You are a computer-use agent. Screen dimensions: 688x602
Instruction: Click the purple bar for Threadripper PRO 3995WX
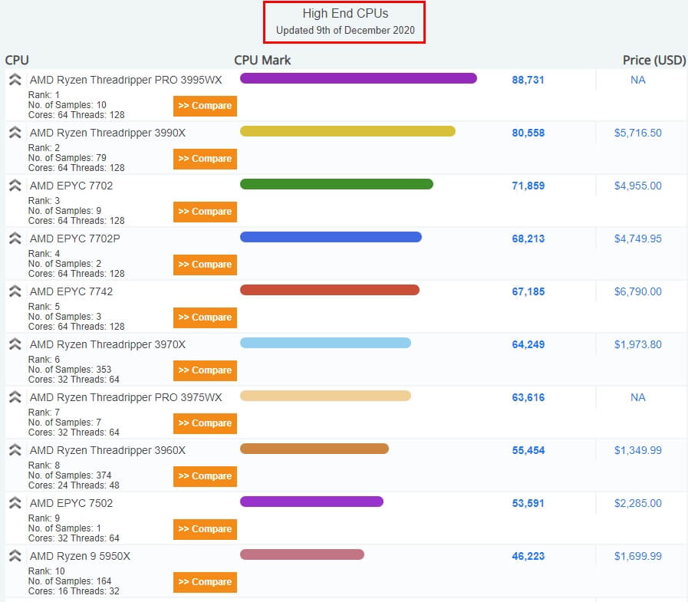click(x=358, y=78)
